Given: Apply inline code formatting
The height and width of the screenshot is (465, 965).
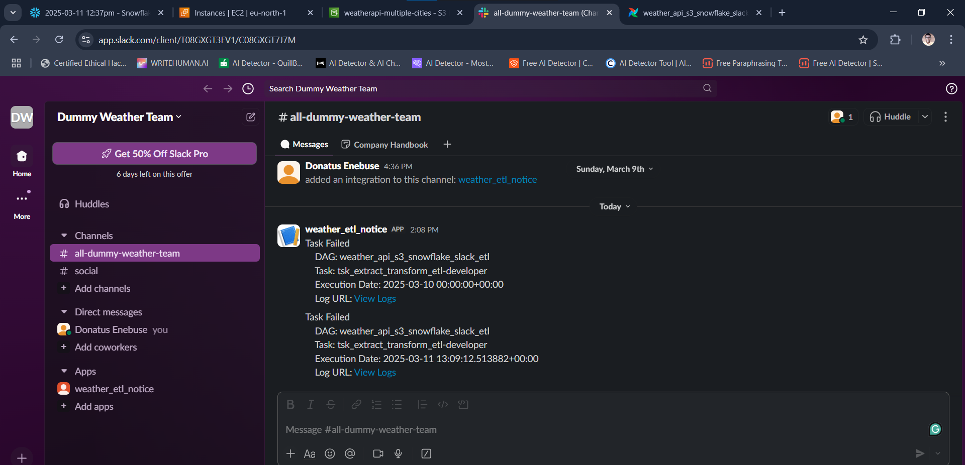Looking at the screenshot, I should [443, 405].
